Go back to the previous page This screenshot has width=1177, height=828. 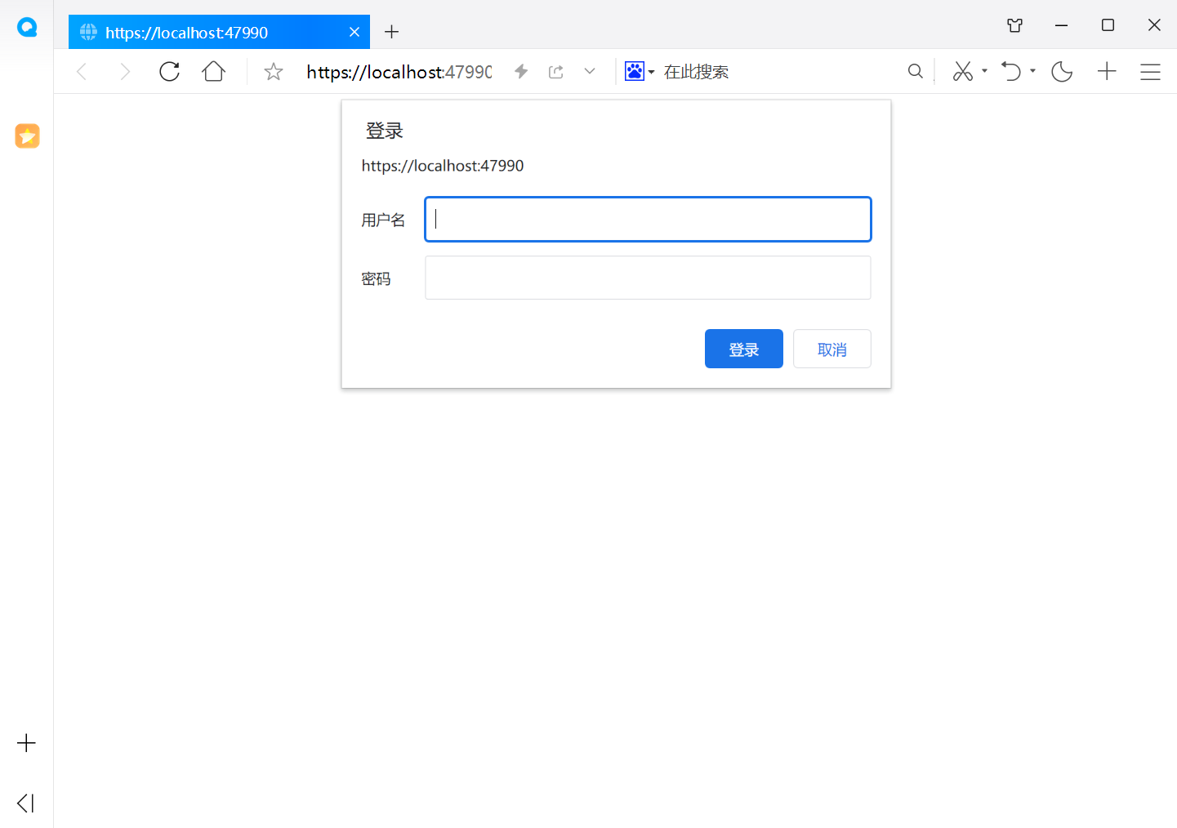[x=82, y=72]
